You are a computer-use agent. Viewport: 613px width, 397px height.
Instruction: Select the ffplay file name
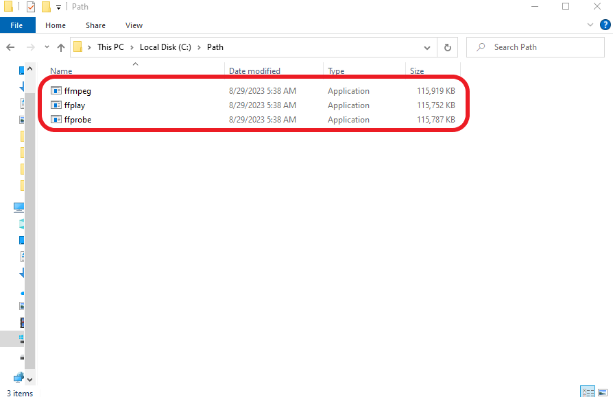[75, 105]
